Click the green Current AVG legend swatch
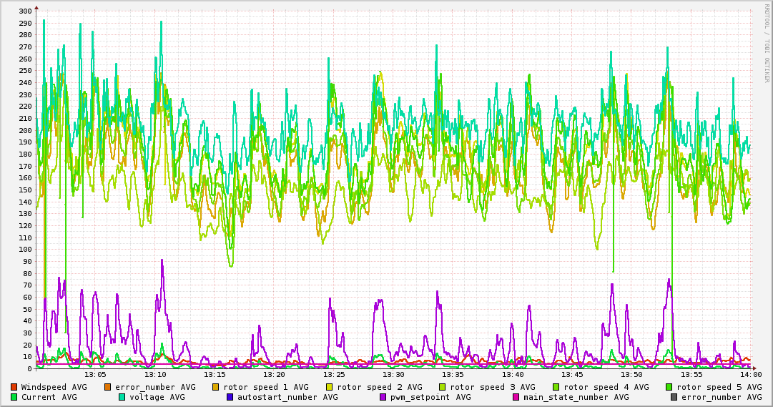The height and width of the screenshot is (407, 773). tap(14, 397)
